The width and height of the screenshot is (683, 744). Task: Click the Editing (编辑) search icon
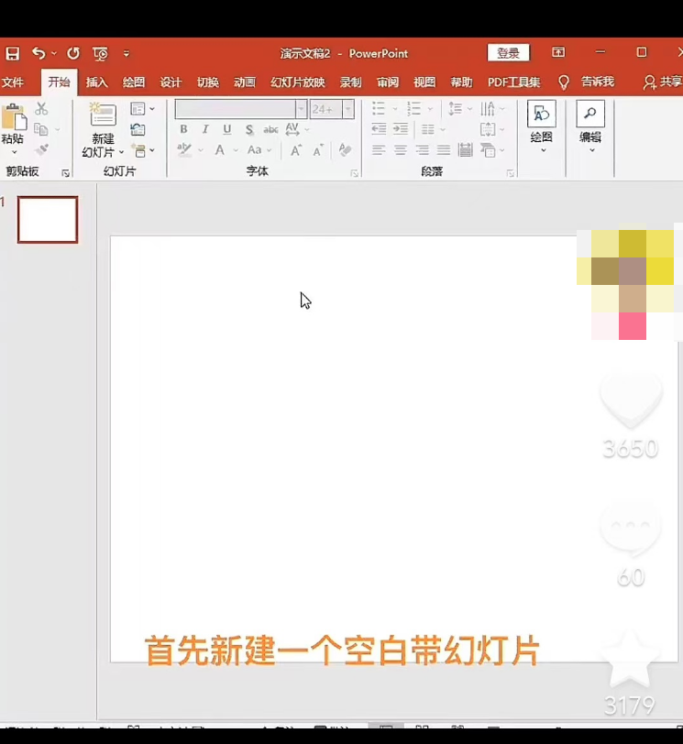pyautogui.click(x=589, y=115)
